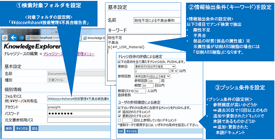Viewport: 275px width, 139px height.
Task: Click the アカウント field containing presight
Action: [79, 107]
